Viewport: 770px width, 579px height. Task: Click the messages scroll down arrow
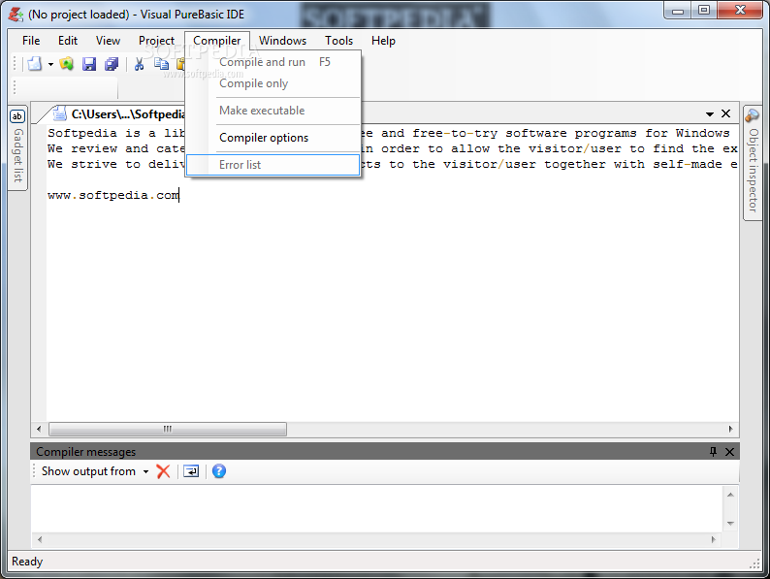(730, 523)
